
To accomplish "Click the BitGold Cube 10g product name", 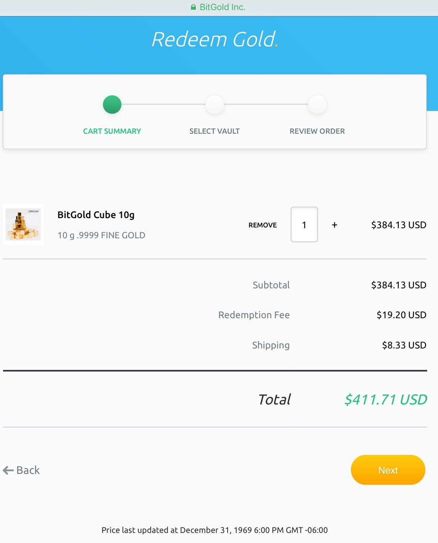I will pos(96,215).
